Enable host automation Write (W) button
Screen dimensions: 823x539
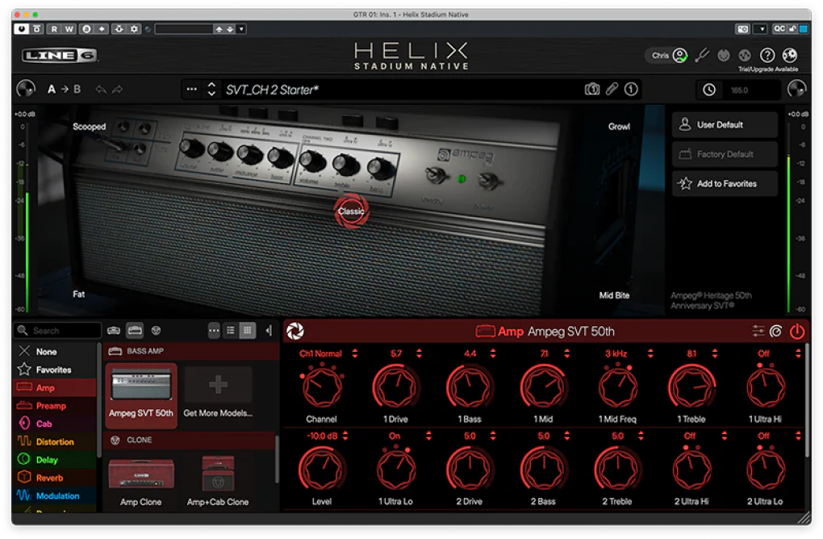pyautogui.click(x=69, y=29)
